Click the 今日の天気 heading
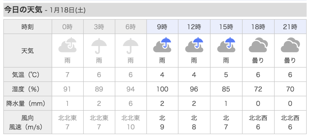The width and height of the screenshot is (310, 137). (x=22, y=10)
